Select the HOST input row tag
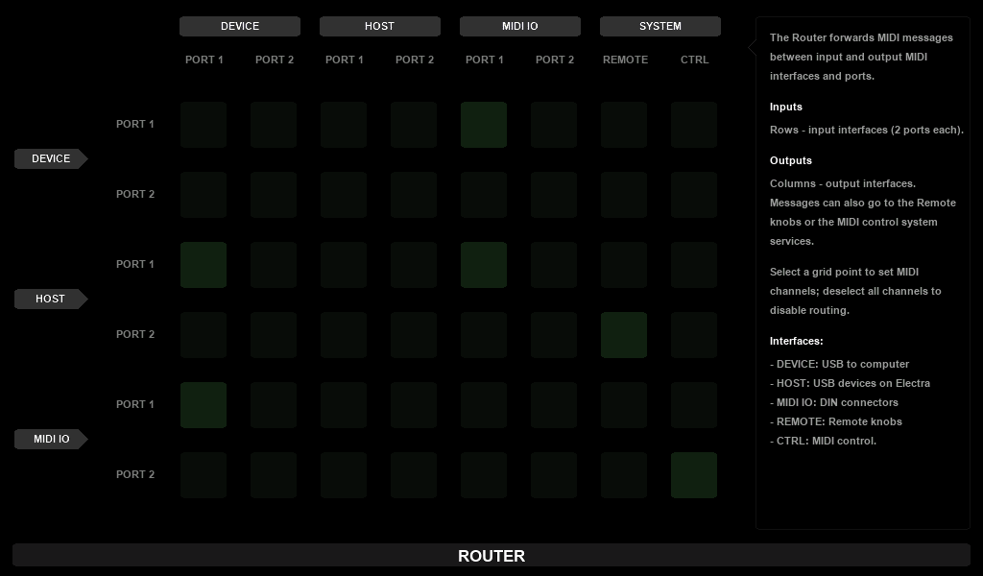Image resolution: width=983 pixels, height=576 pixels. coord(51,299)
